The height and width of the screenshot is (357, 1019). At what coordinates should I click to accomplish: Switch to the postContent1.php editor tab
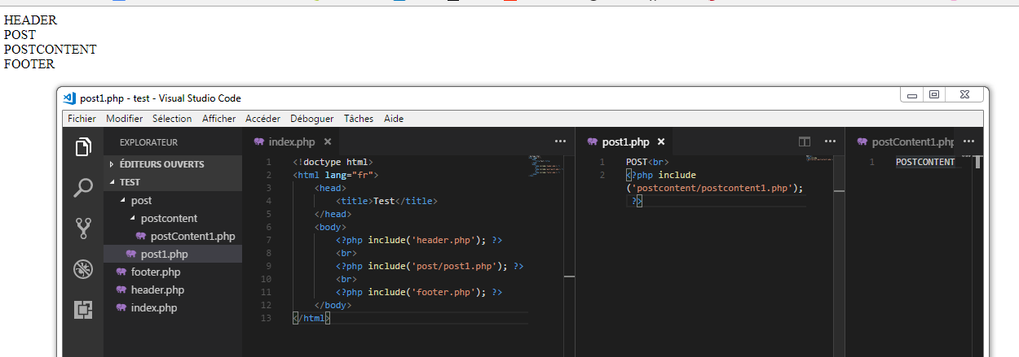point(906,141)
